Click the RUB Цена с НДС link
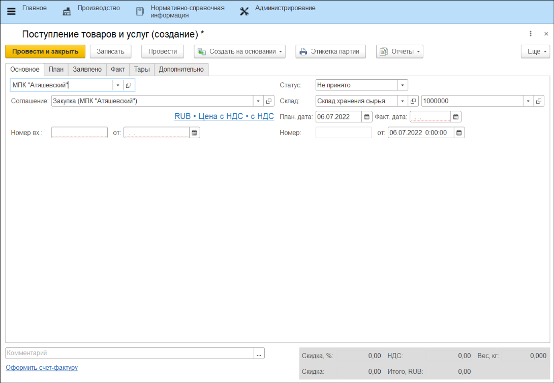Image resolution: width=554 pixels, height=383 pixels. [x=224, y=116]
